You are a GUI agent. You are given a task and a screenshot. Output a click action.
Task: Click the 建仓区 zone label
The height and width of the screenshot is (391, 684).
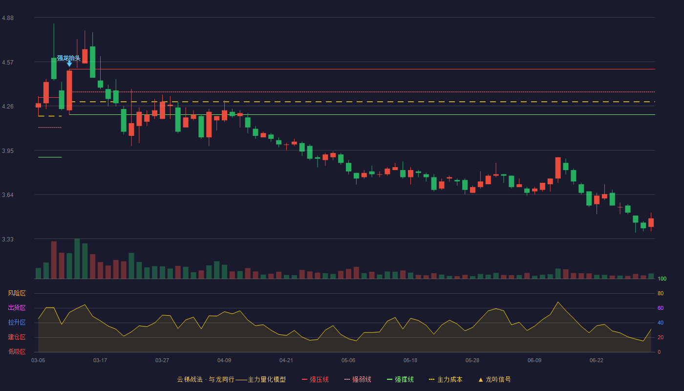(x=17, y=337)
